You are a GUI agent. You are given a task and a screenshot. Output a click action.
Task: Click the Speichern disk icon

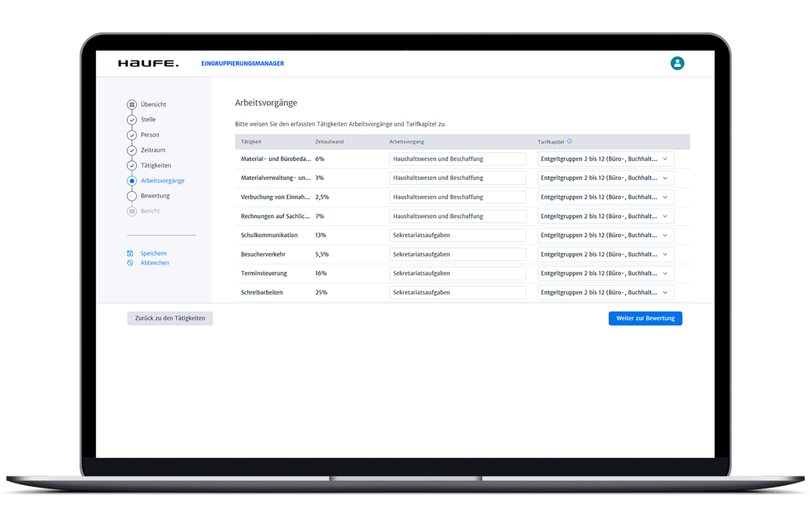130,253
